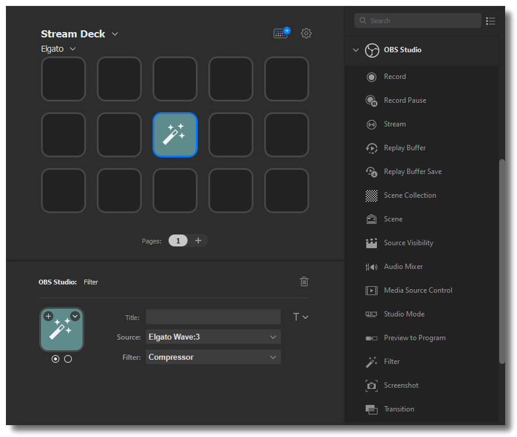The height and width of the screenshot is (437, 517).
Task: Select the Audio Mixer action label
Action: point(403,267)
